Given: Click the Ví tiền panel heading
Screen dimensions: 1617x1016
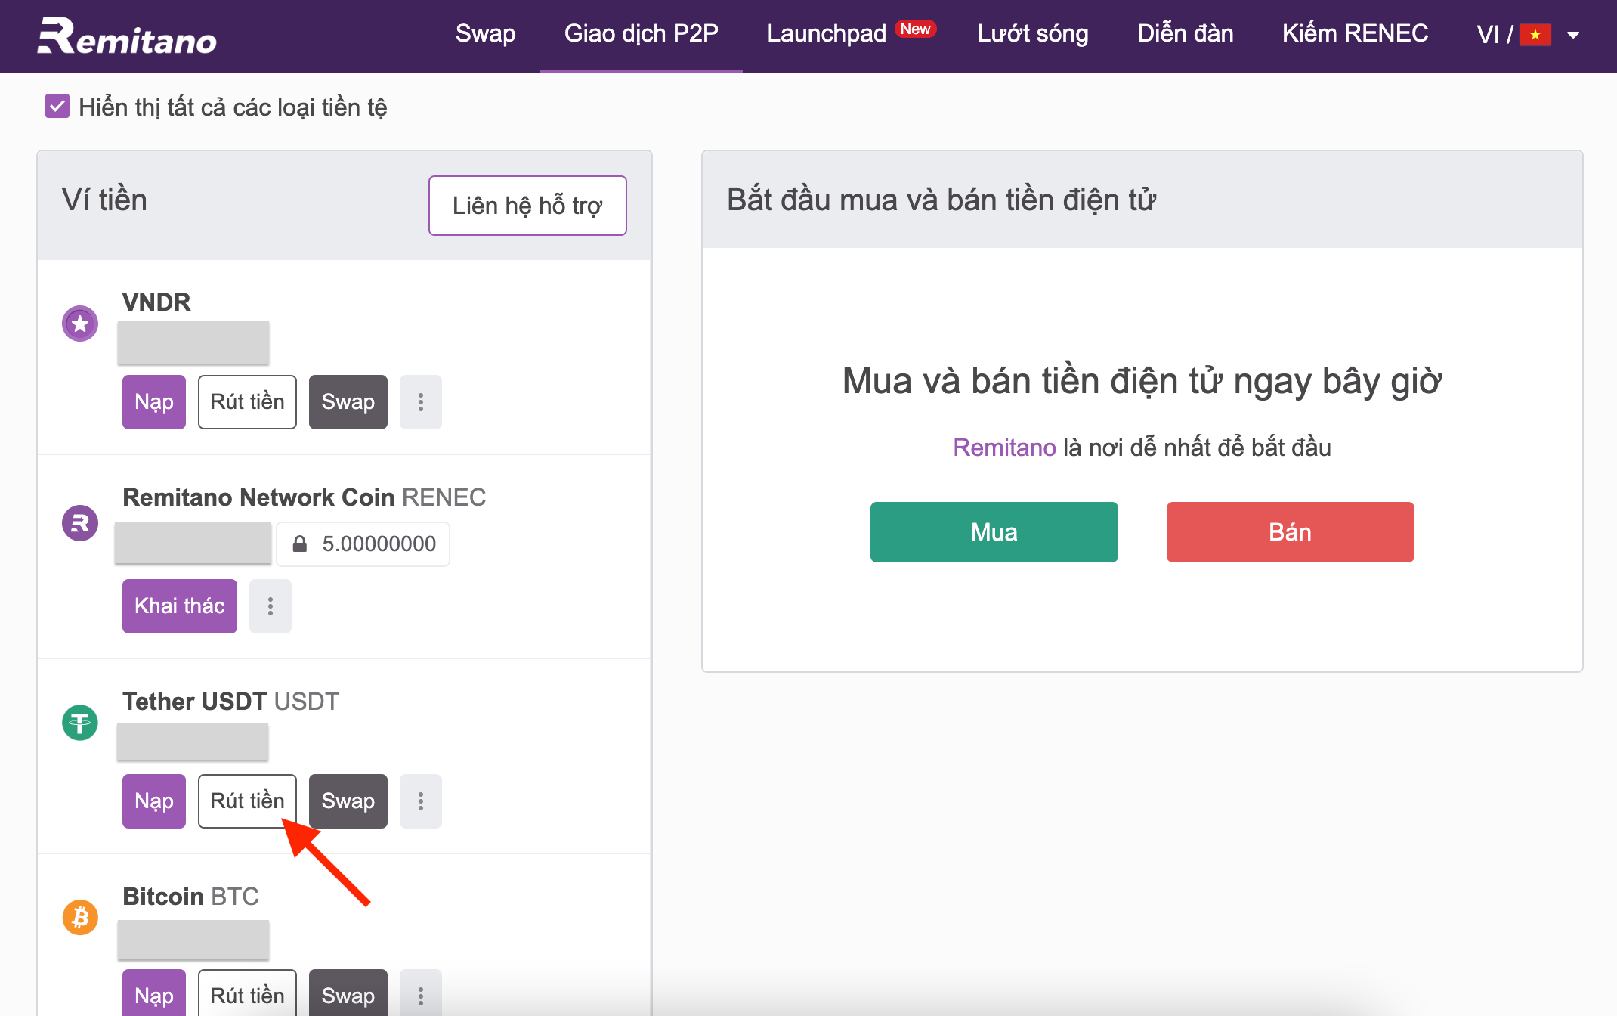Looking at the screenshot, I should (x=104, y=200).
